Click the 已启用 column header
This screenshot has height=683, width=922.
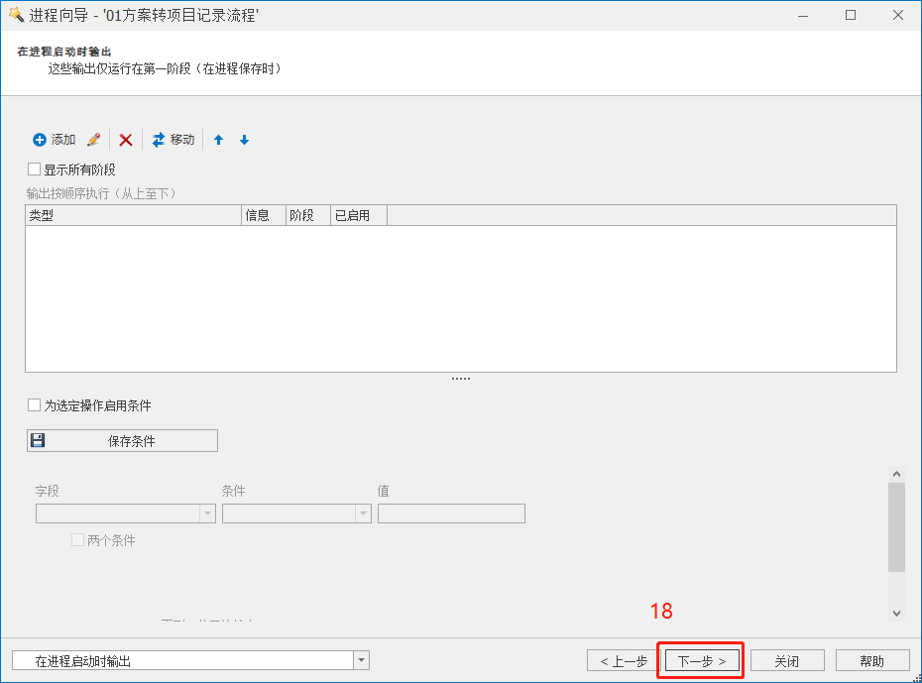click(x=357, y=215)
